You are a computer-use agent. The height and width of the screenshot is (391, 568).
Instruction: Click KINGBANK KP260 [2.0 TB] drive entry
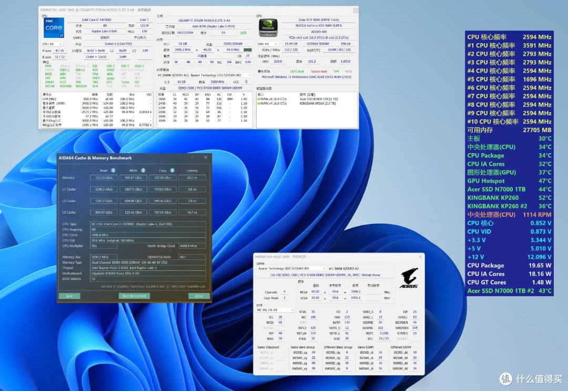318,103
